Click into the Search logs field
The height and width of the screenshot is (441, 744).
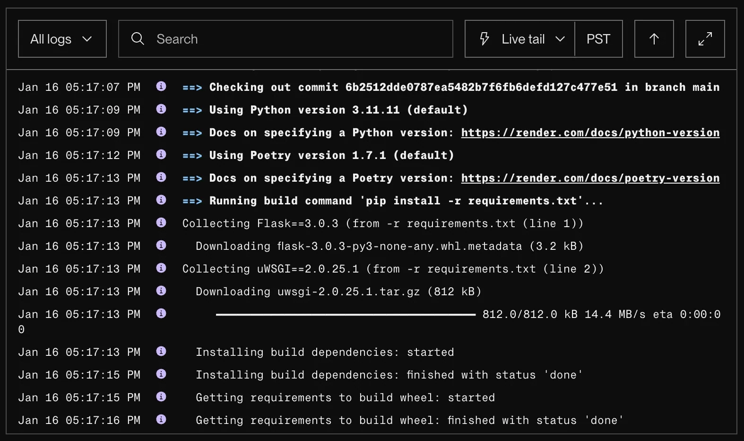coord(285,39)
